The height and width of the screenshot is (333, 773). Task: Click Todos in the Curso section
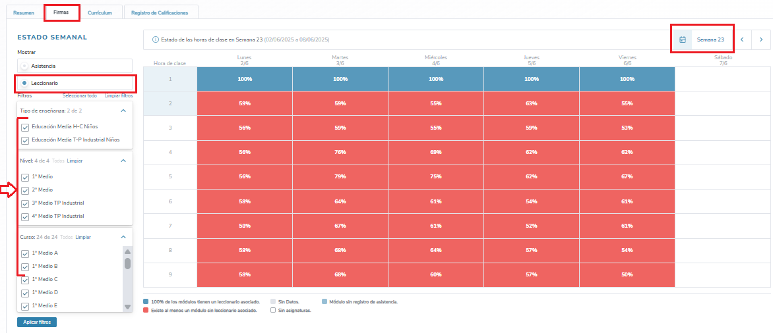click(x=67, y=237)
